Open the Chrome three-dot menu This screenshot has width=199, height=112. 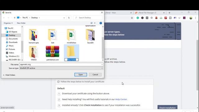(x=196, y=18)
